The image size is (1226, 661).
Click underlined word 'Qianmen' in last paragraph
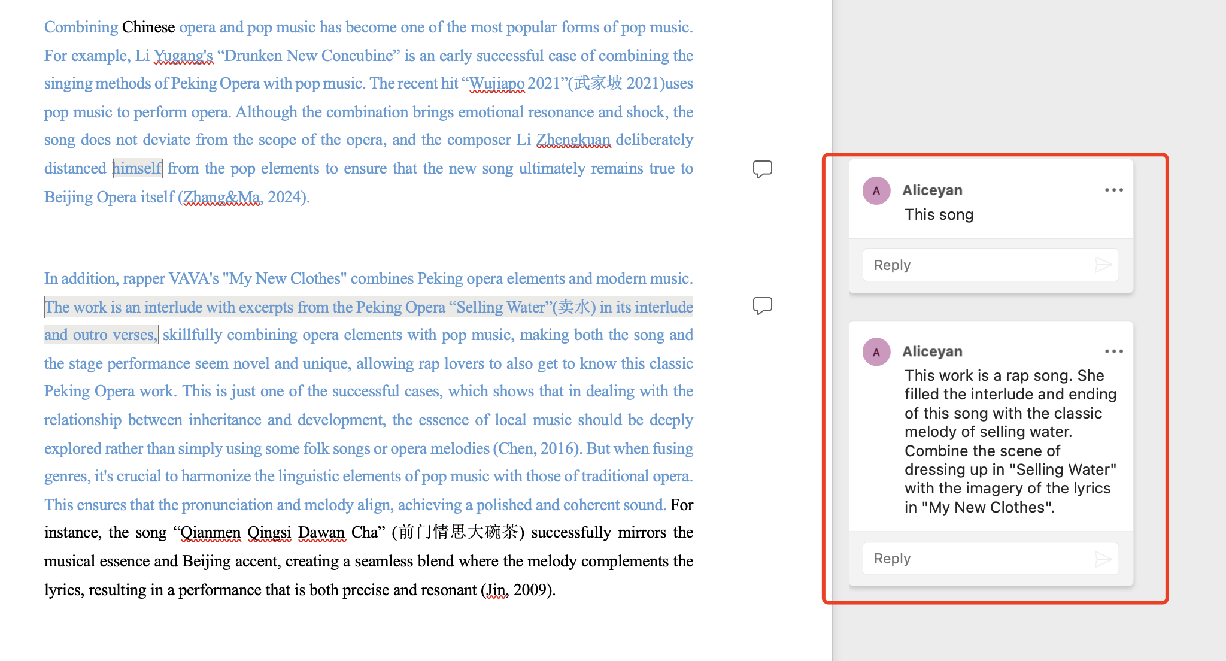(210, 532)
